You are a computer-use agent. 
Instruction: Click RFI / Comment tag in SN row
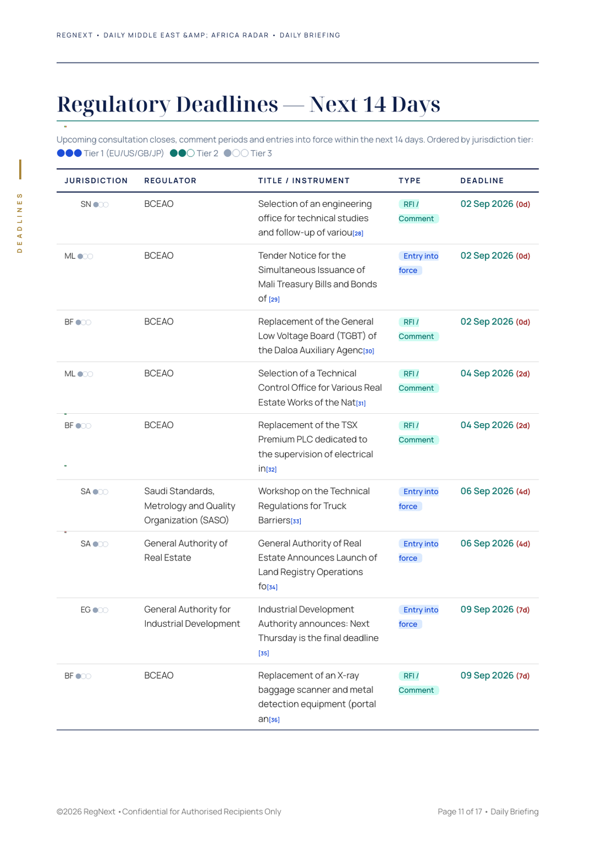pyautogui.click(x=418, y=211)
